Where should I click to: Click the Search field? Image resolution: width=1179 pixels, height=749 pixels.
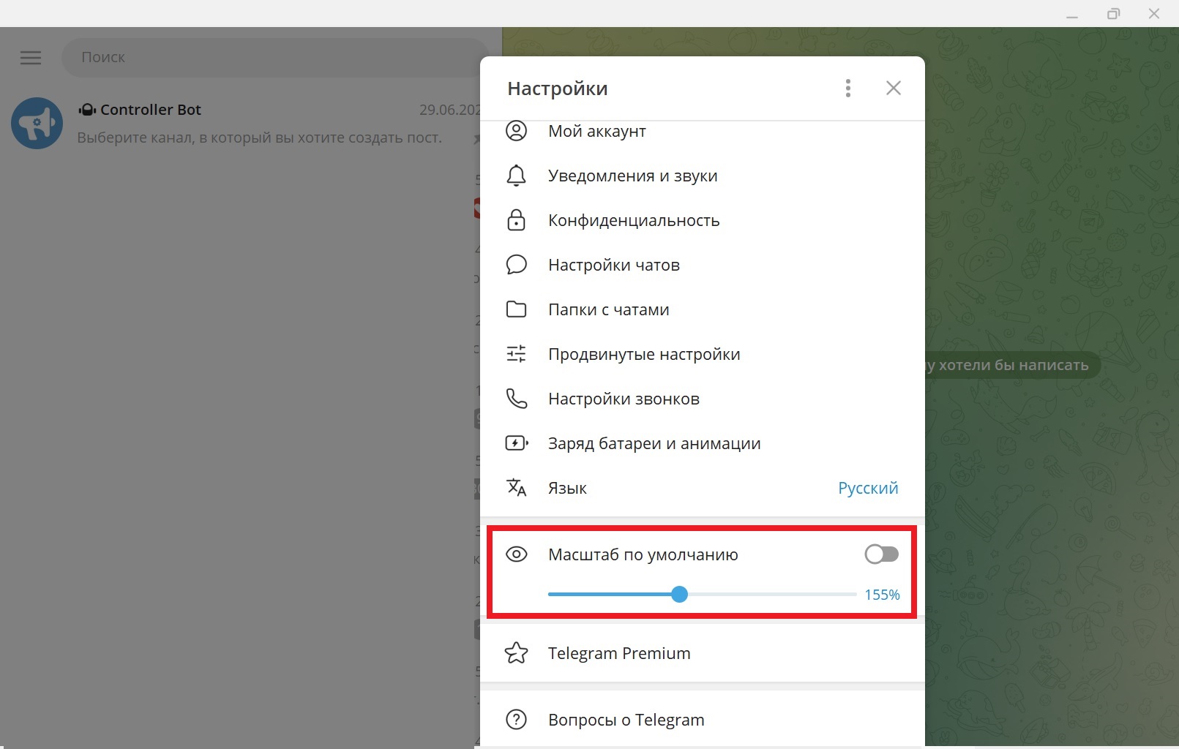[274, 57]
